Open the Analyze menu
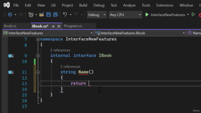 [x=129, y=5]
